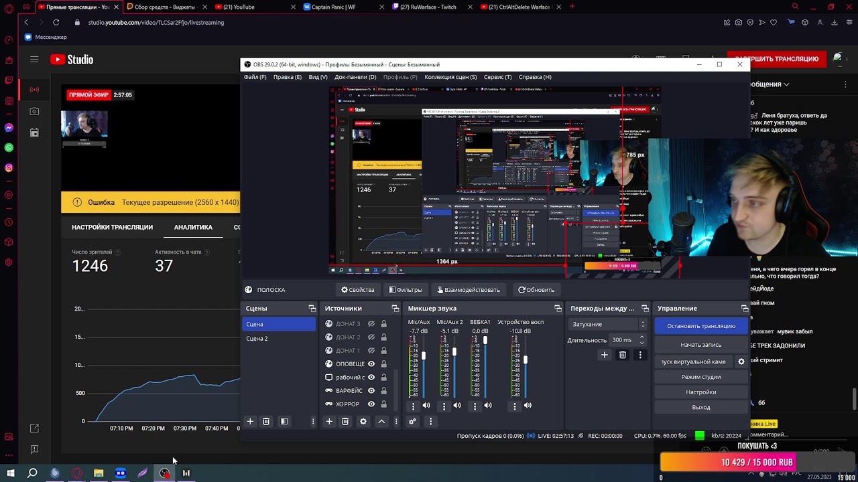Delete selected scene using trash icon
The image size is (858, 482).
(266, 421)
